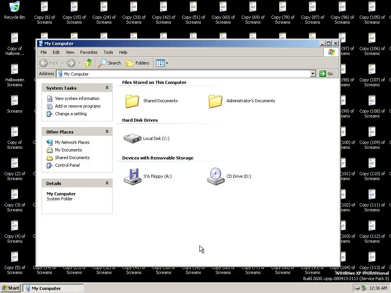391x293 pixels.
Task: Open the File menu
Action: 44,52
